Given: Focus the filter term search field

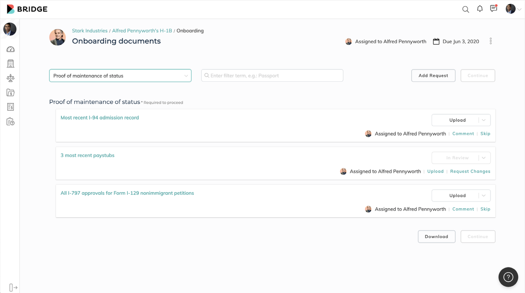Looking at the screenshot, I should pos(272,75).
